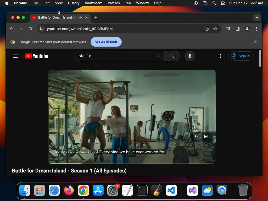Open Stage Manager menu bar icon
Screen dimensions: 268x201
(x=205, y=3)
